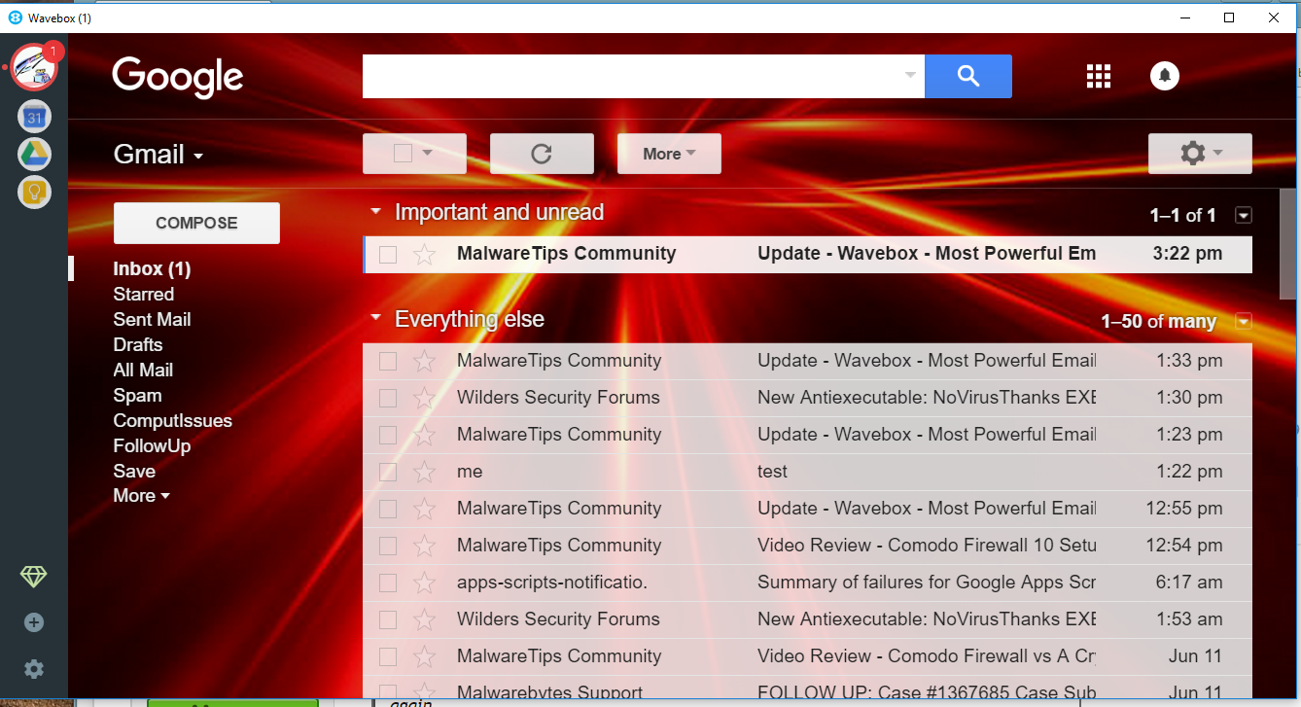Star the 1:53 am Wilders Security email
Viewport: 1301px width, 707px height.
424,620
